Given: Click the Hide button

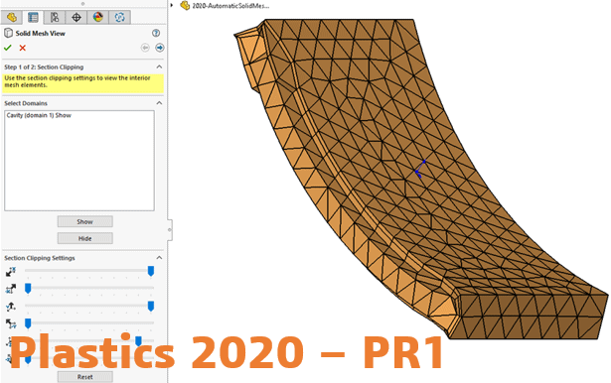Looking at the screenshot, I should 85,238.
